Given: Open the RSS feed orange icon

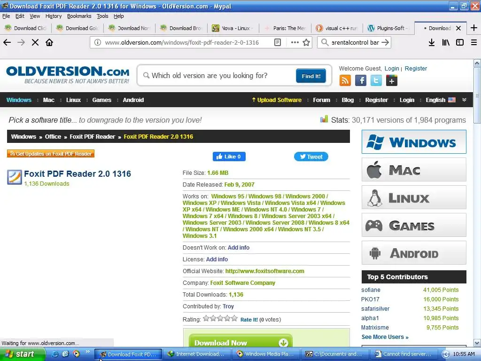Looking at the screenshot, I should [x=345, y=81].
